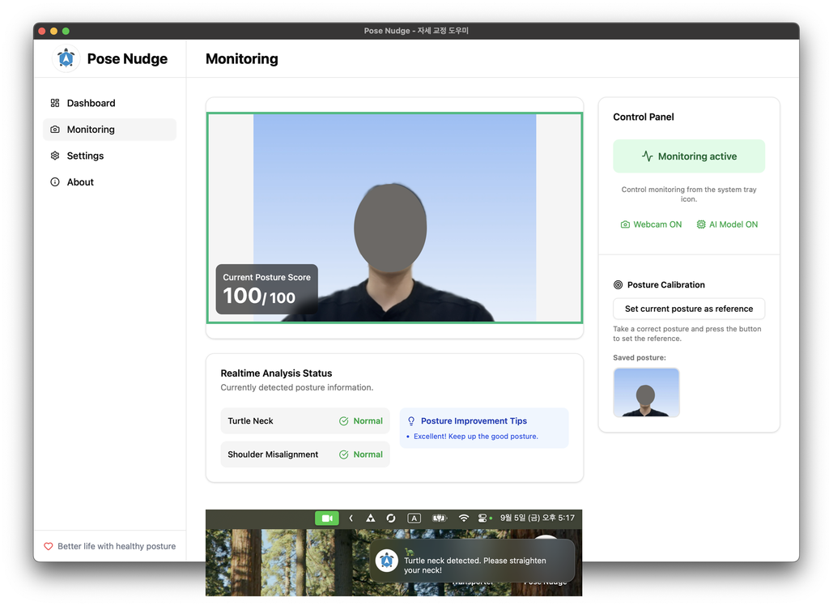Click the lightbulb icon by Posture Improvement Tips

411,421
